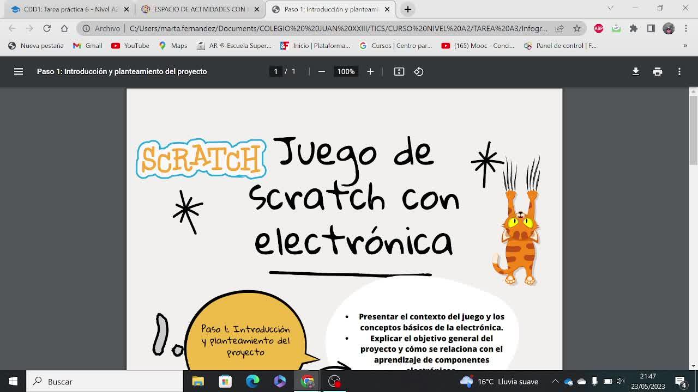Open Microsoft Store from the taskbar

(x=225, y=382)
